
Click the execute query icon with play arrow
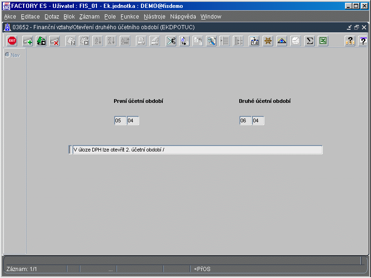(x=84, y=41)
